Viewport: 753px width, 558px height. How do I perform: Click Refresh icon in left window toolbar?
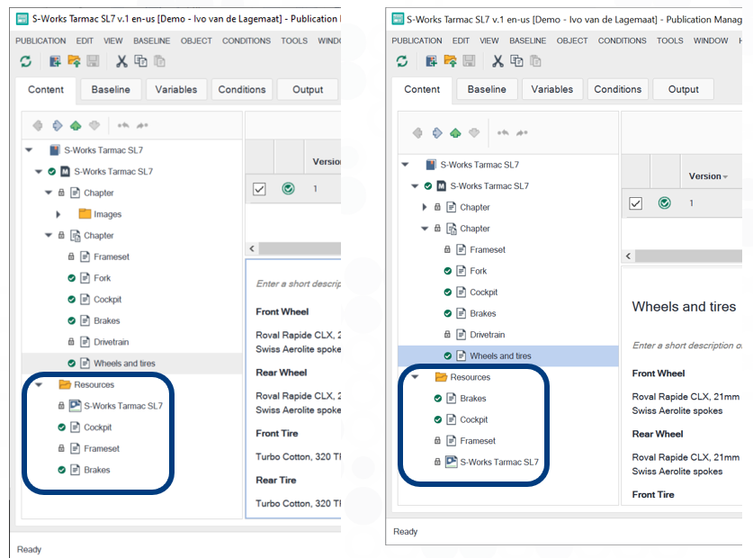[25, 61]
